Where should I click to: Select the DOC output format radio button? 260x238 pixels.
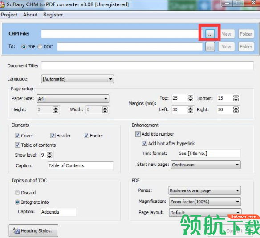coord(40,47)
